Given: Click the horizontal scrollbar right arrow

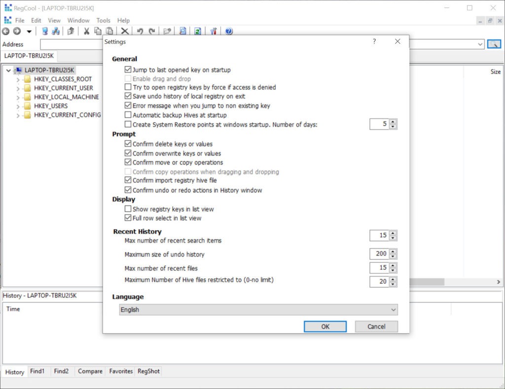Looking at the screenshot, I should point(499,282).
